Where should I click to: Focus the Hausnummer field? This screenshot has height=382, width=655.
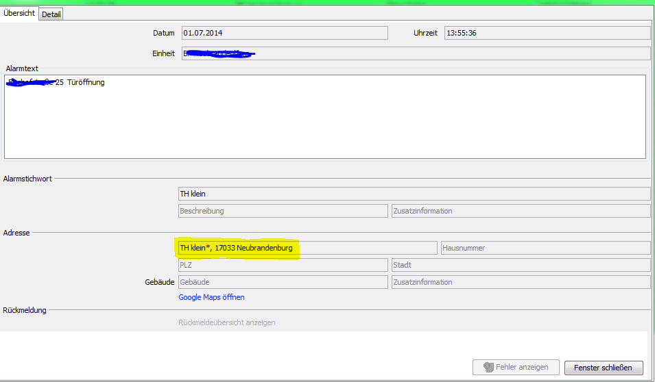click(x=545, y=248)
